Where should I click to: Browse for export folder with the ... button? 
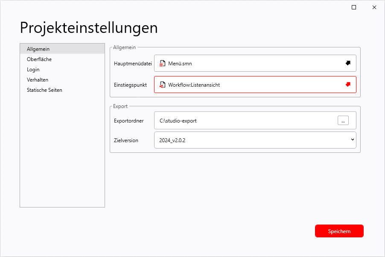[x=343, y=121]
